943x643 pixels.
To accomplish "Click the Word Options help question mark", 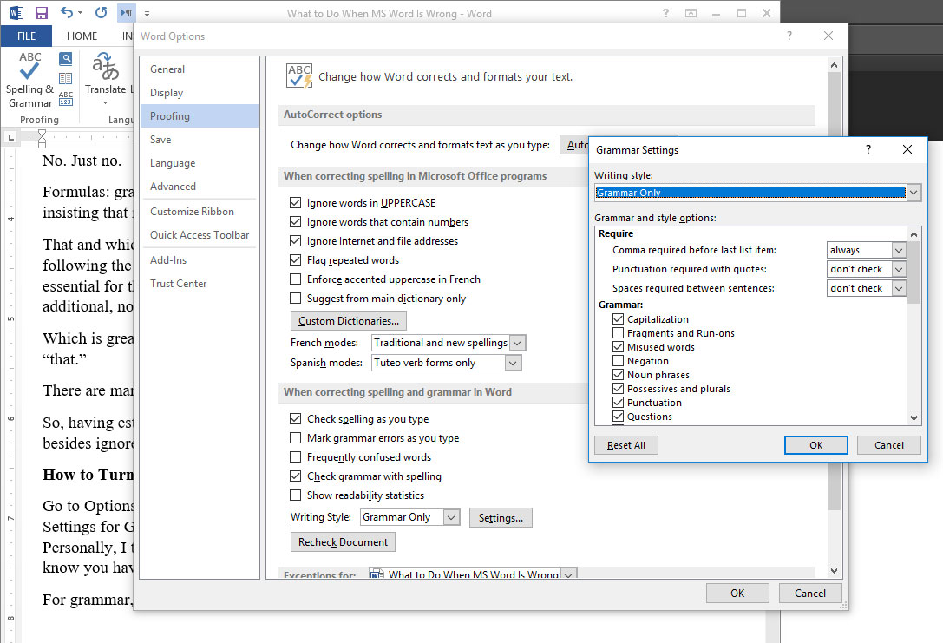I will pyautogui.click(x=789, y=36).
